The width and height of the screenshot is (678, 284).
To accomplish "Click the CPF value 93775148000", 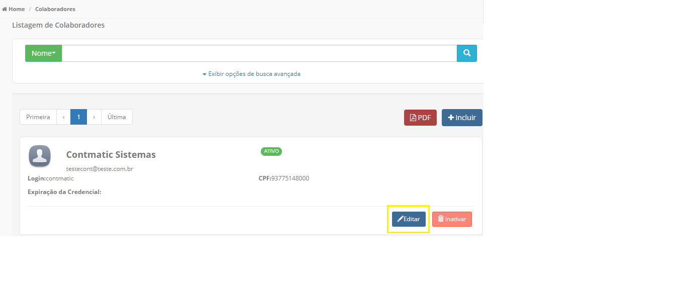I will click(290, 178).
